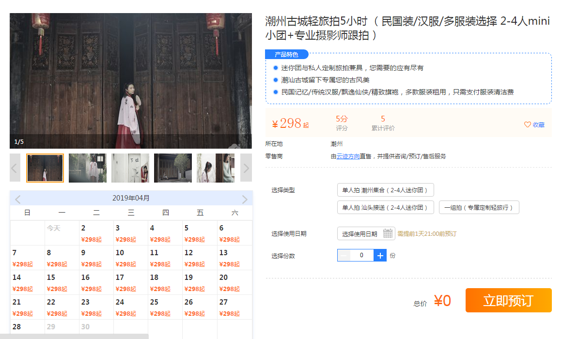Open the 云迹方向 retailer link
563x339 pixels.
click(x=348, y=156)
